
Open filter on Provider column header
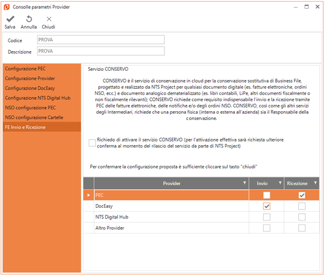coord(244,183)
